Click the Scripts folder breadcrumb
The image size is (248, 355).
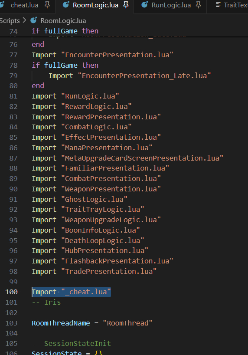pyautogui.click(x=10, y=21)
